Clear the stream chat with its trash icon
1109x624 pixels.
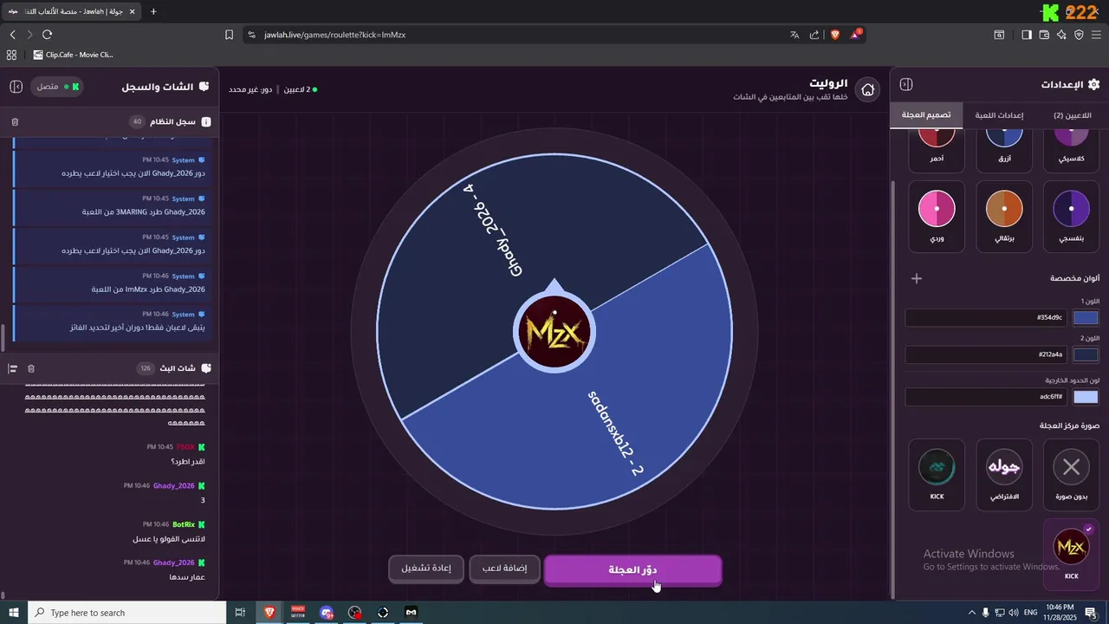[x=31, y=368]
